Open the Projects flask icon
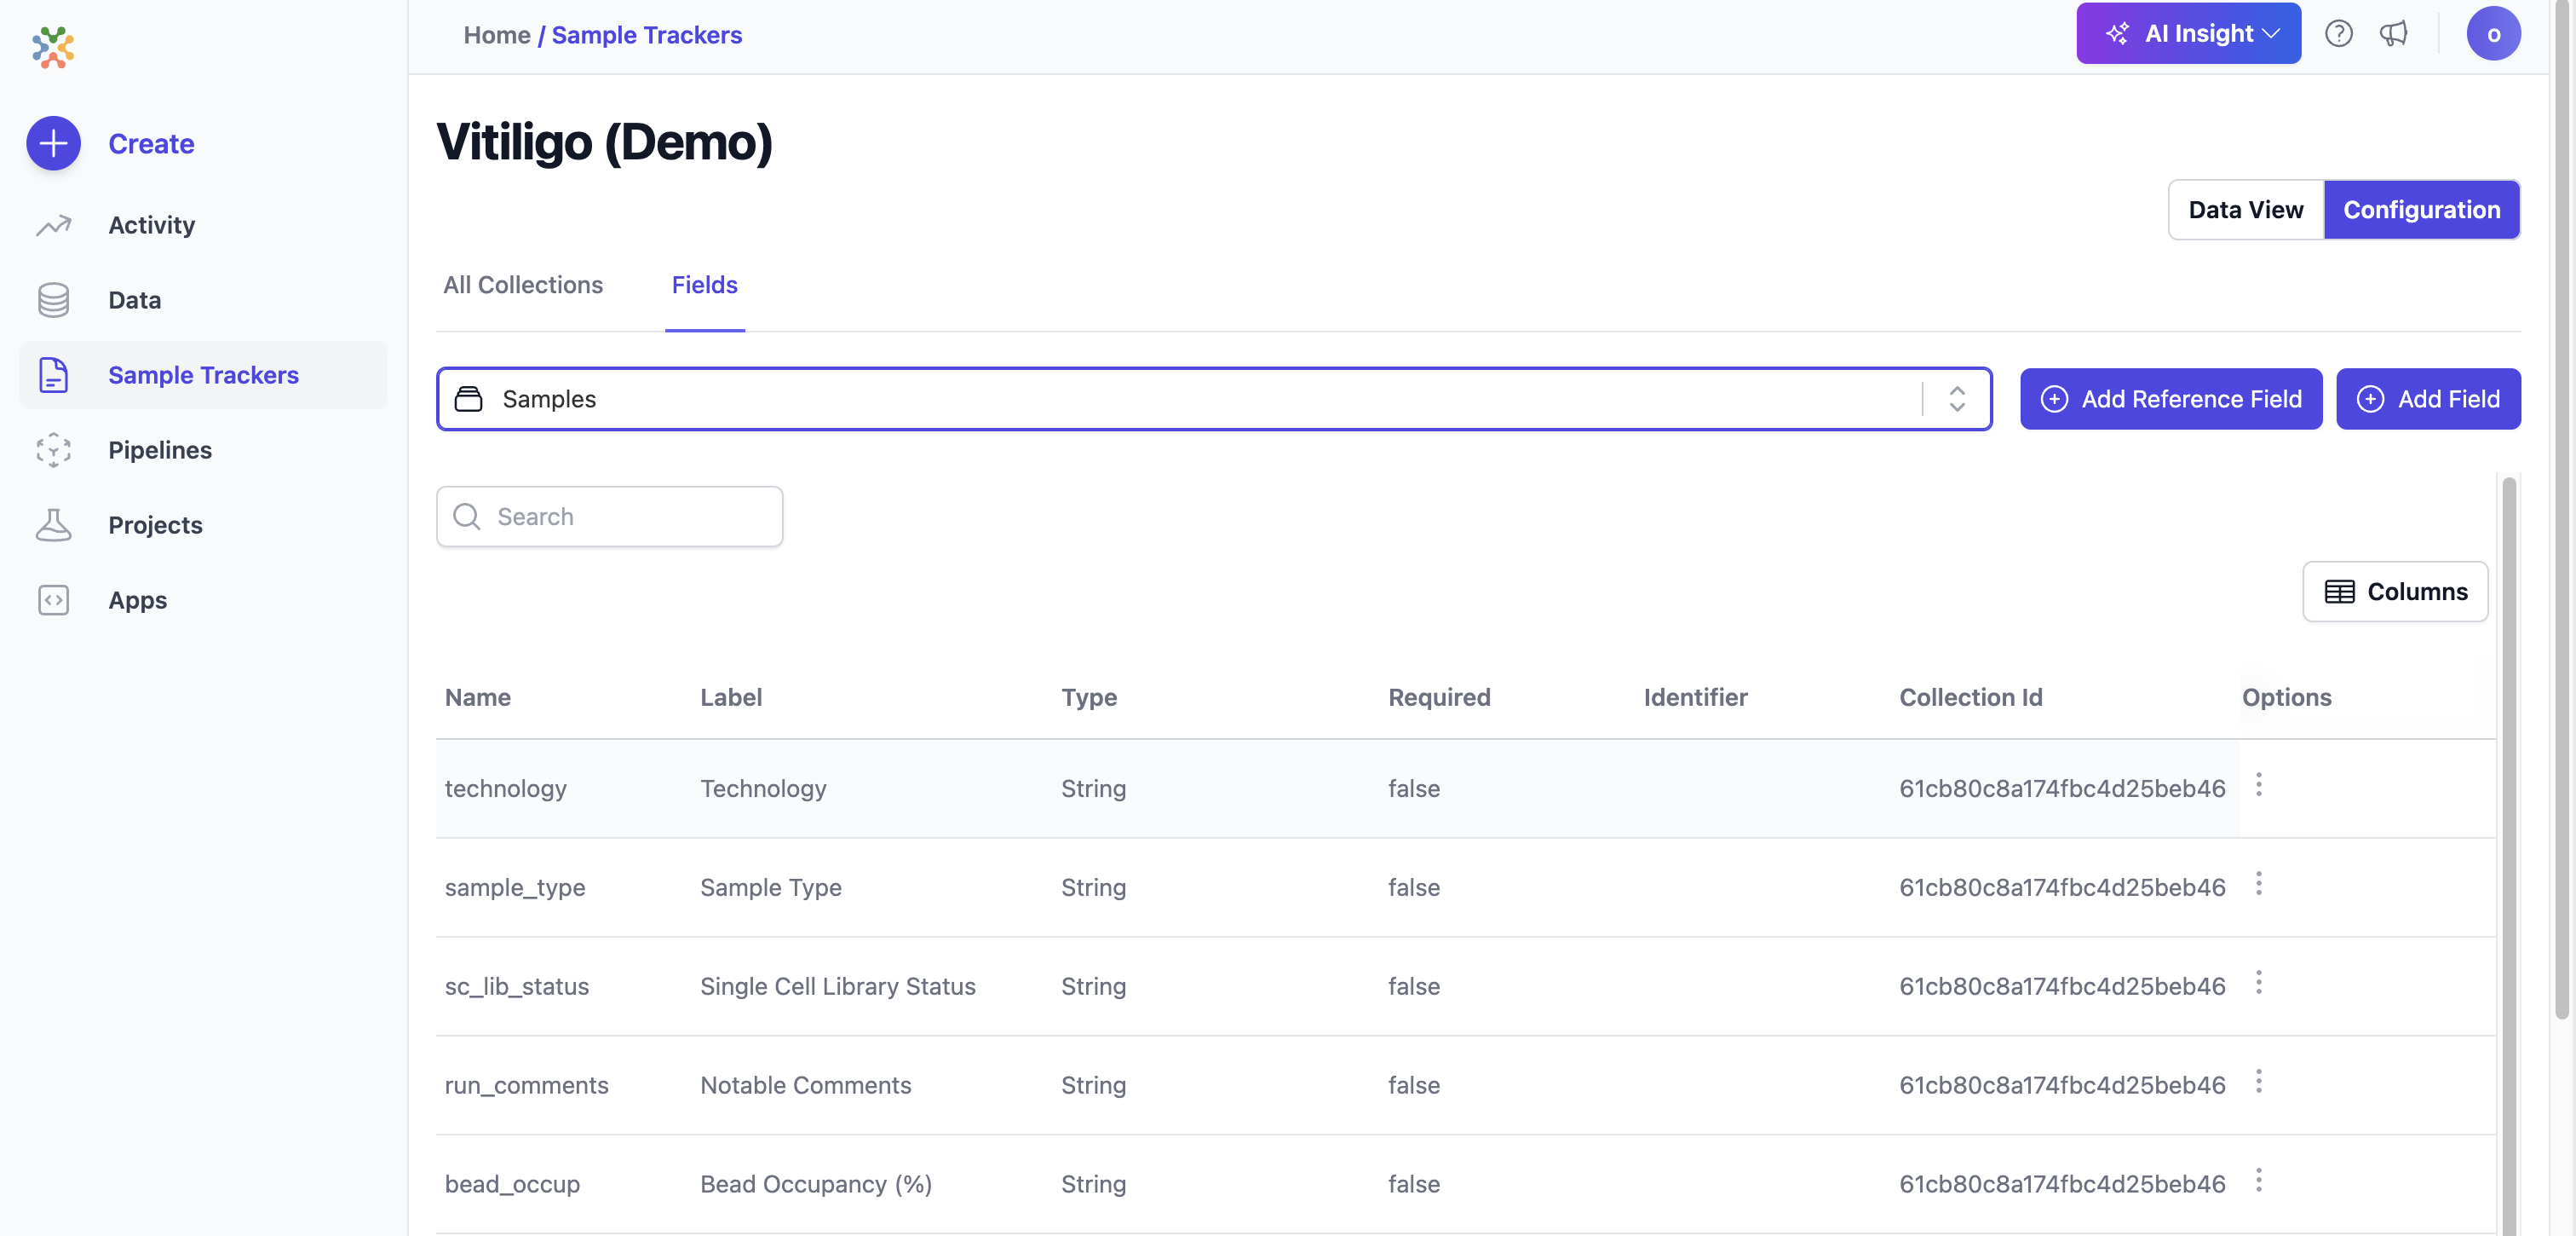This screenshot has width=2576, height=1236. tap(53, 525)
